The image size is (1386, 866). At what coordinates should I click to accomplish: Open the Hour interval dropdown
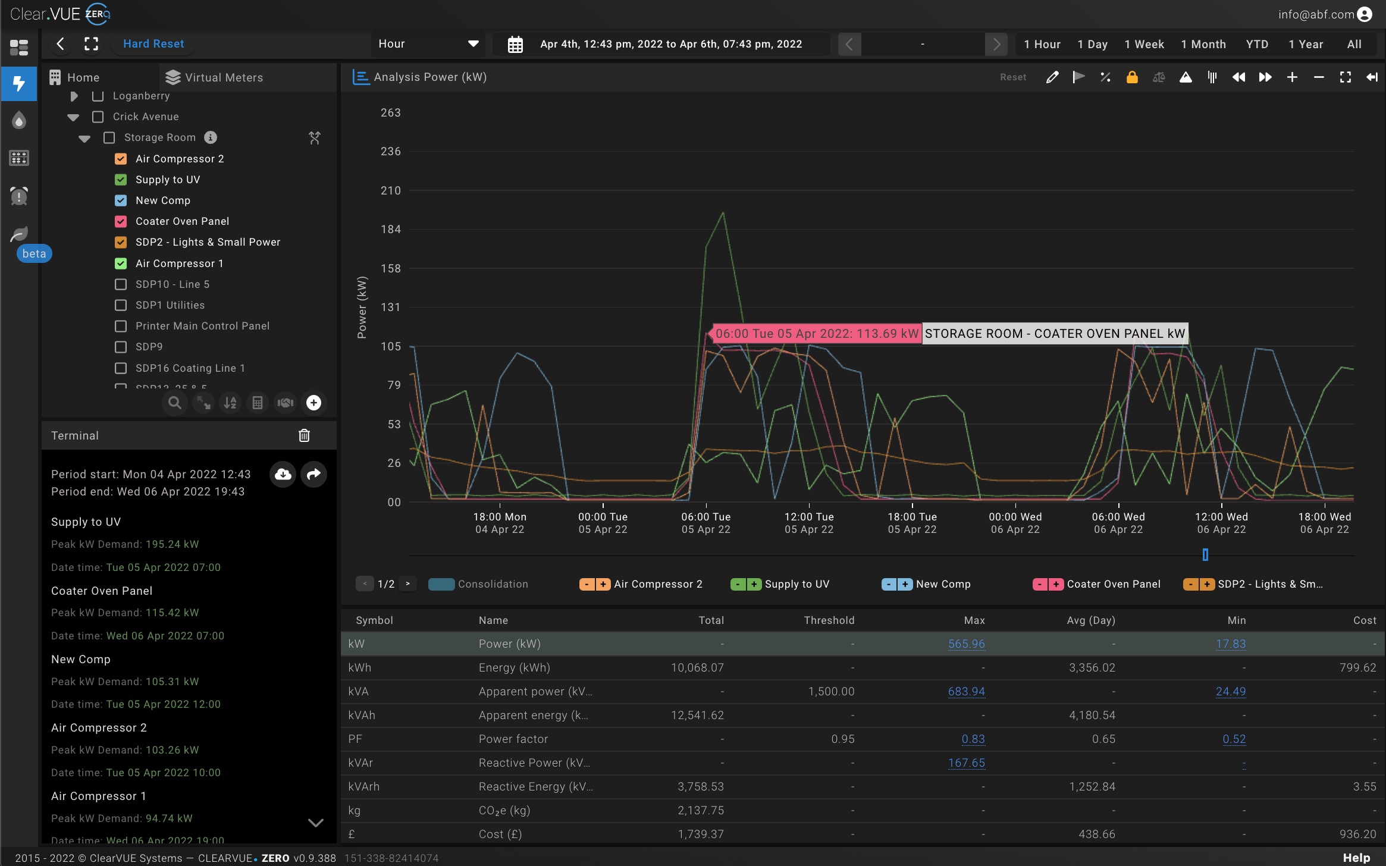(428, 44)
